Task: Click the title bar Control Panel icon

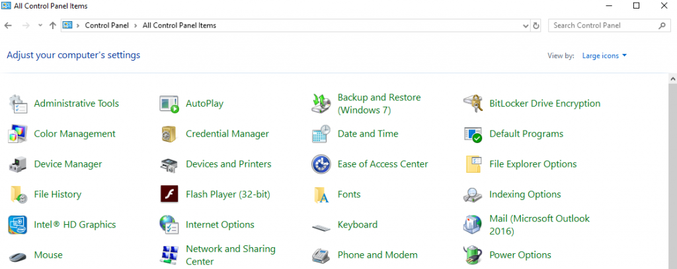Action: pos(6,5)
